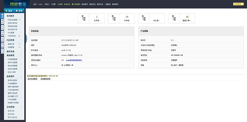Click the [设置] link in top bar
The image size is (247, 122).
54,4
